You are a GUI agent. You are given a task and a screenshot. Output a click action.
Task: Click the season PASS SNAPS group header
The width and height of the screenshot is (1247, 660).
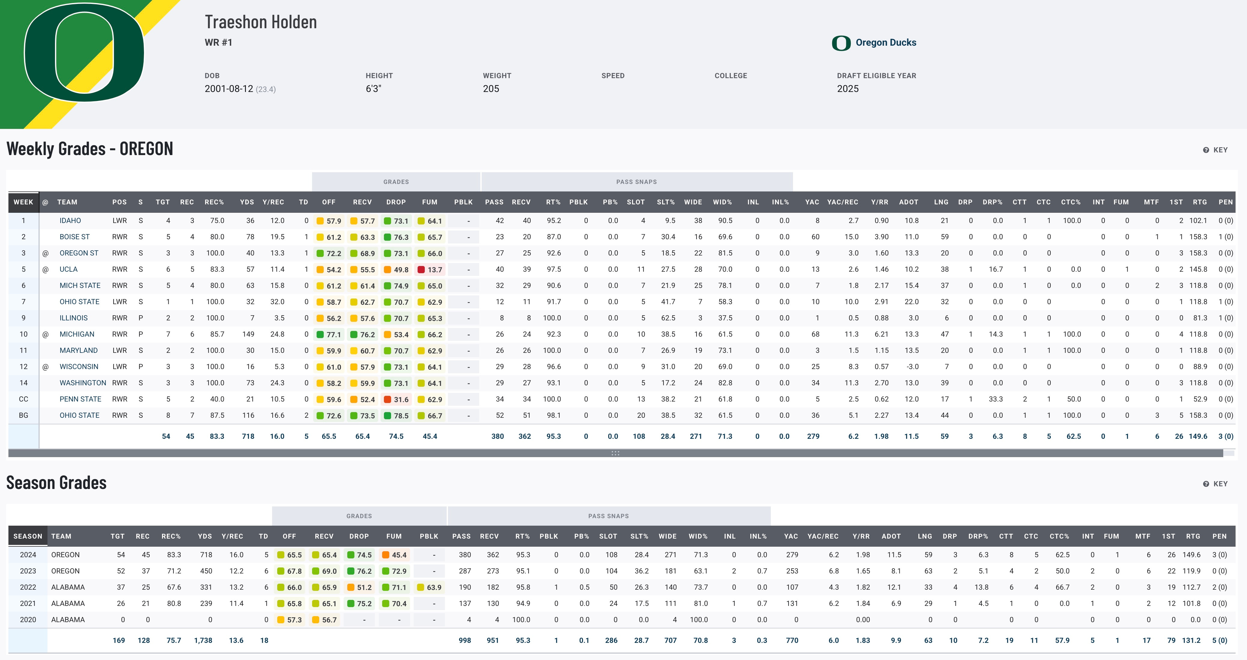pos(608,516)
